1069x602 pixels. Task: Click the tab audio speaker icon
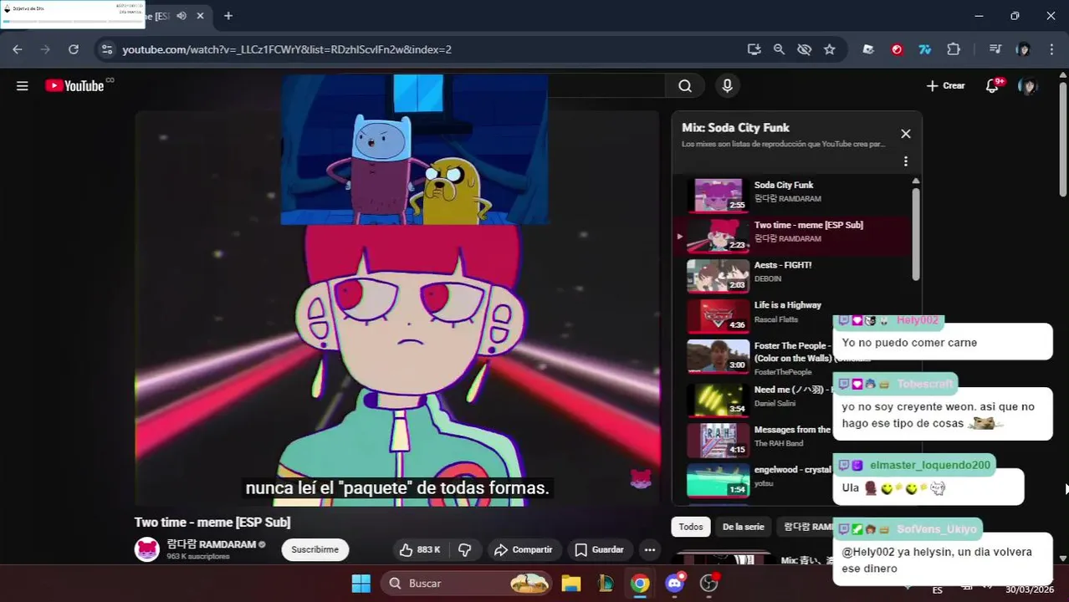182,16
